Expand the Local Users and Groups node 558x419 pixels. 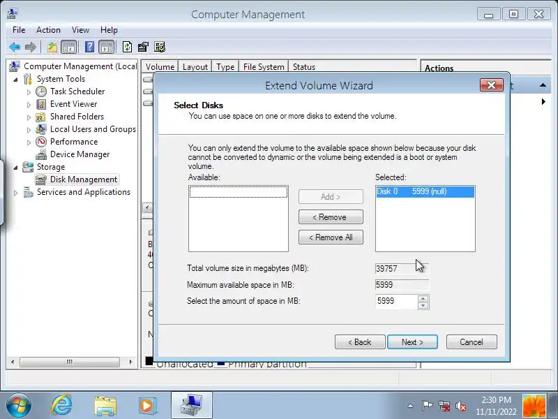point(29,130)
